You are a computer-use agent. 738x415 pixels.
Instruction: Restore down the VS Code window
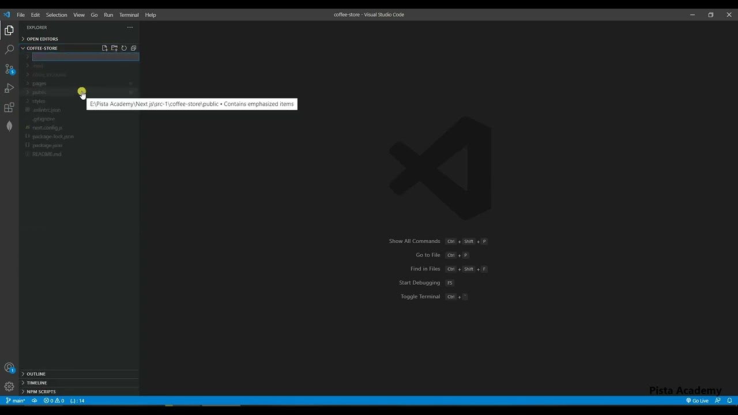(x=711, y=15)
